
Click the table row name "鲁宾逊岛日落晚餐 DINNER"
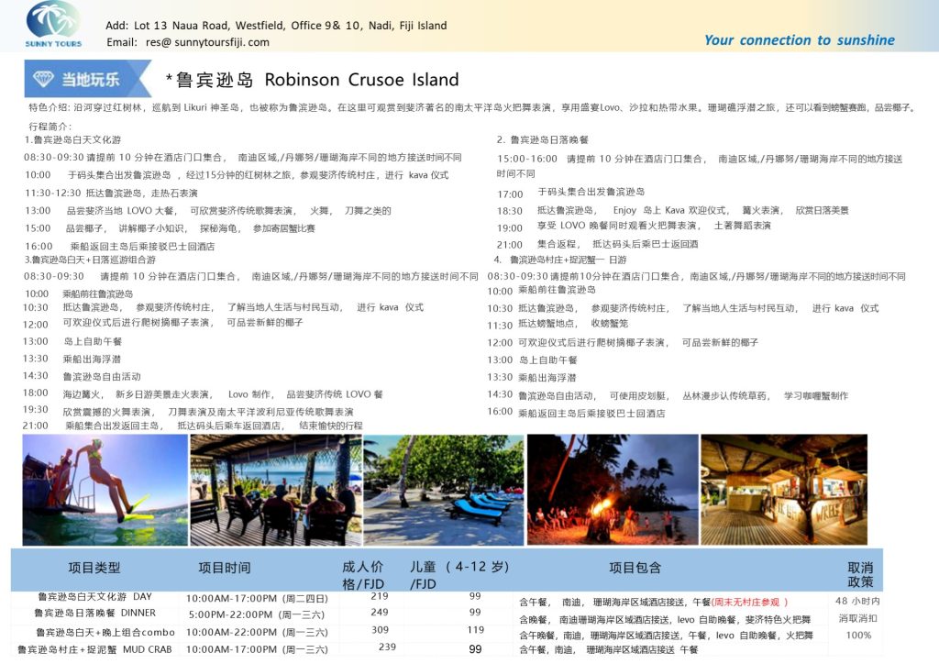(x=94, y=614)
